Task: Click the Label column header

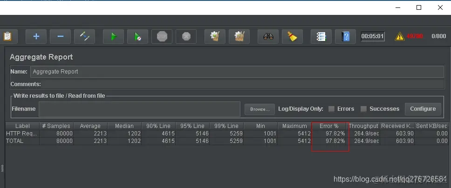Action: [22, 126]
